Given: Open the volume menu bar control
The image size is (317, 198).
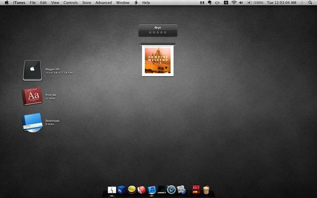Looking at the screenshot, I should pos(241,3).
